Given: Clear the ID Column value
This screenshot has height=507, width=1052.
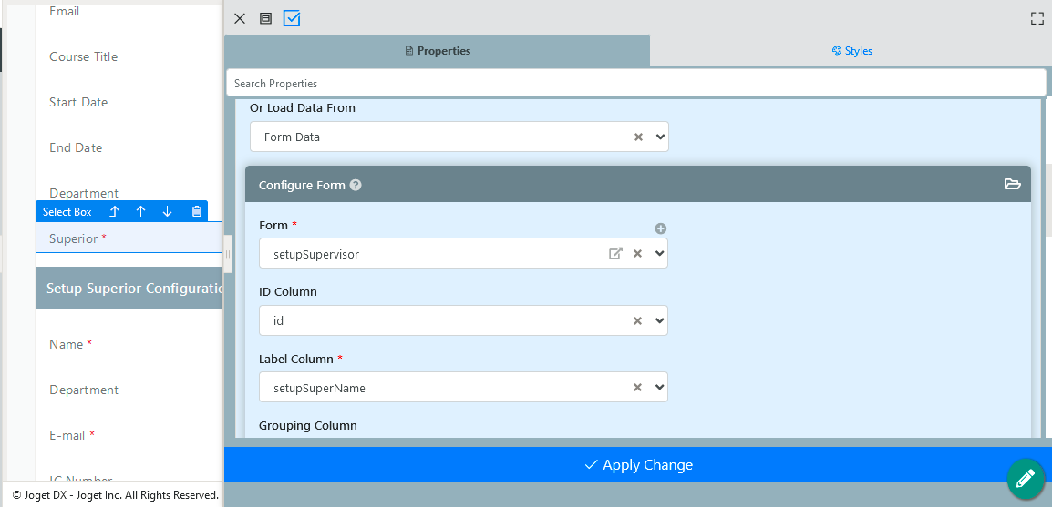Looking at the screenshot, I should tap(638, 320).
